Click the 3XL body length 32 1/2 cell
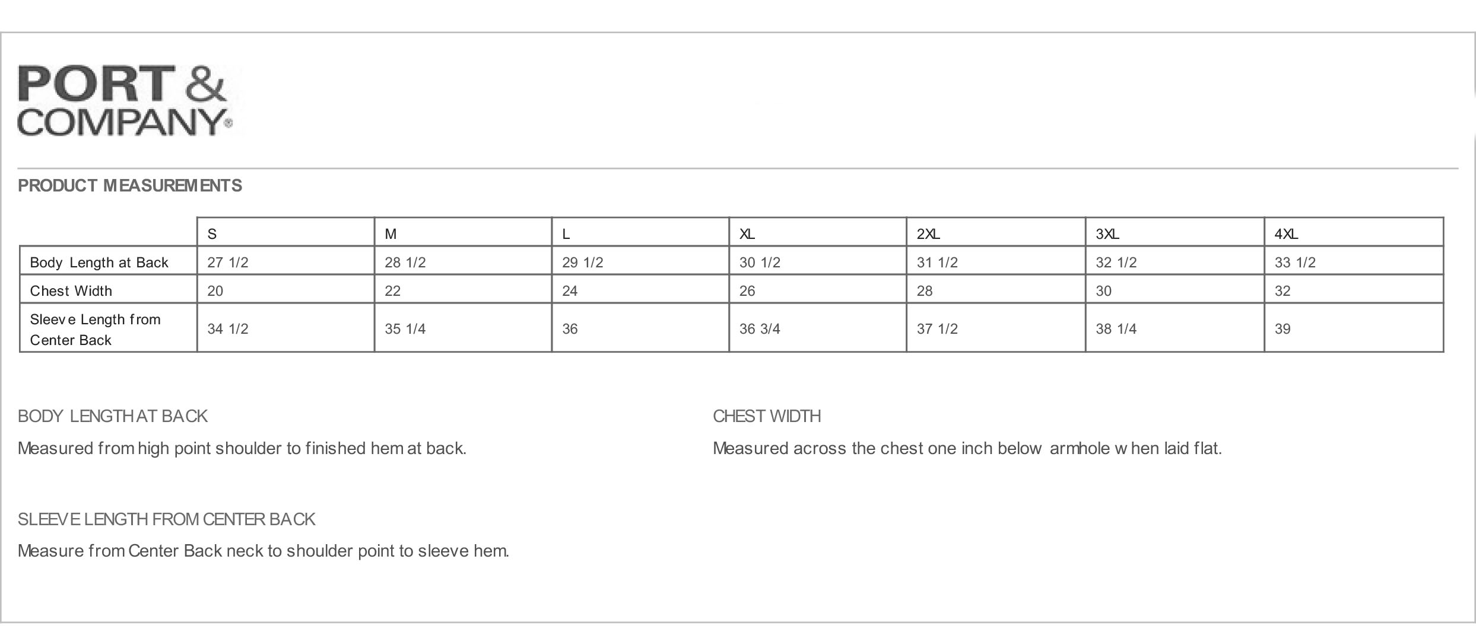This screenshot has width=1476, height=639. (x=1116, y=263)
